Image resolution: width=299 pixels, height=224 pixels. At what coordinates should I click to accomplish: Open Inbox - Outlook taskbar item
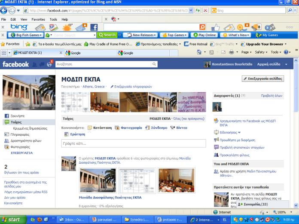tap(73, 220)
